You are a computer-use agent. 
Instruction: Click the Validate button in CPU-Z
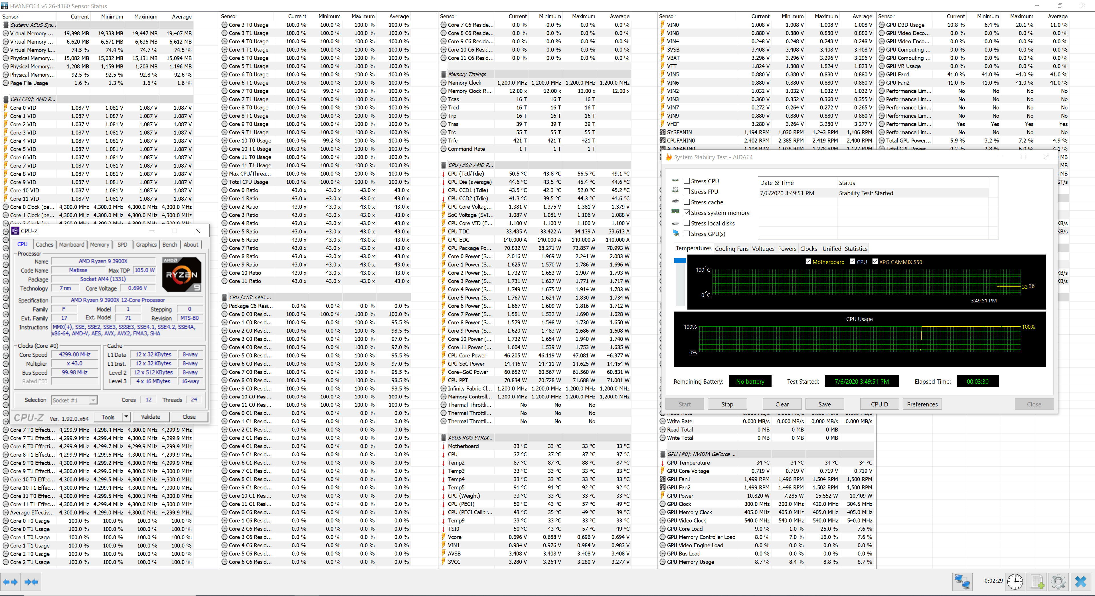(x=151, y=417)
